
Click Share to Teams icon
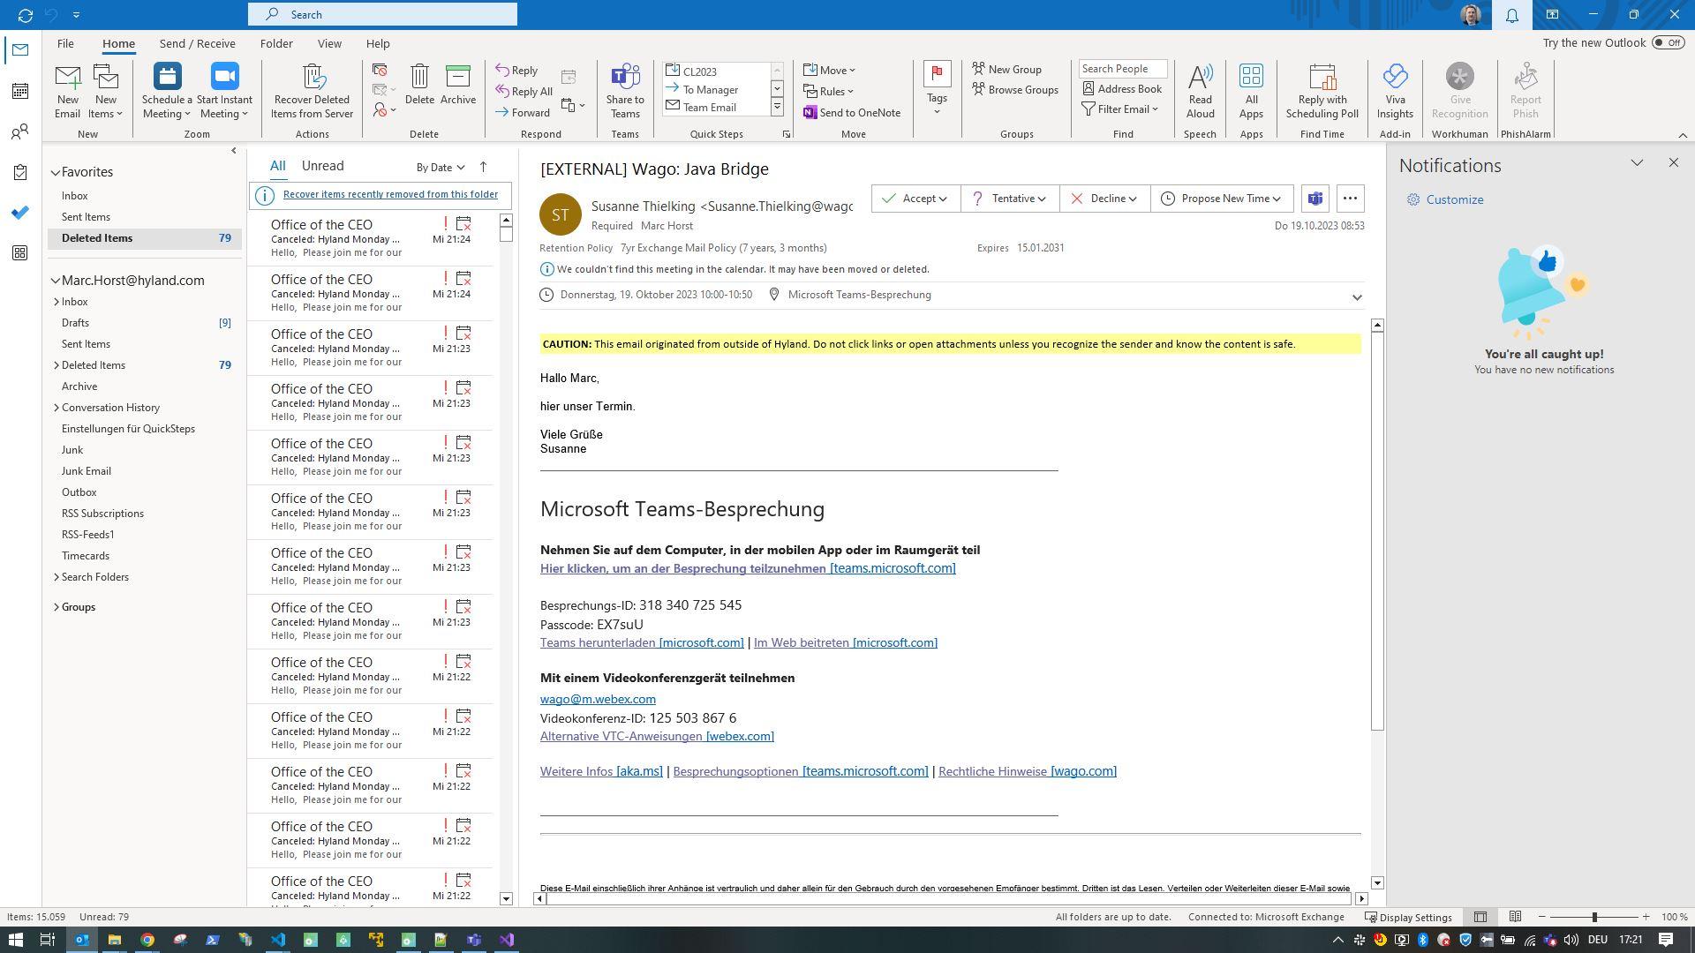pos(625,91)
